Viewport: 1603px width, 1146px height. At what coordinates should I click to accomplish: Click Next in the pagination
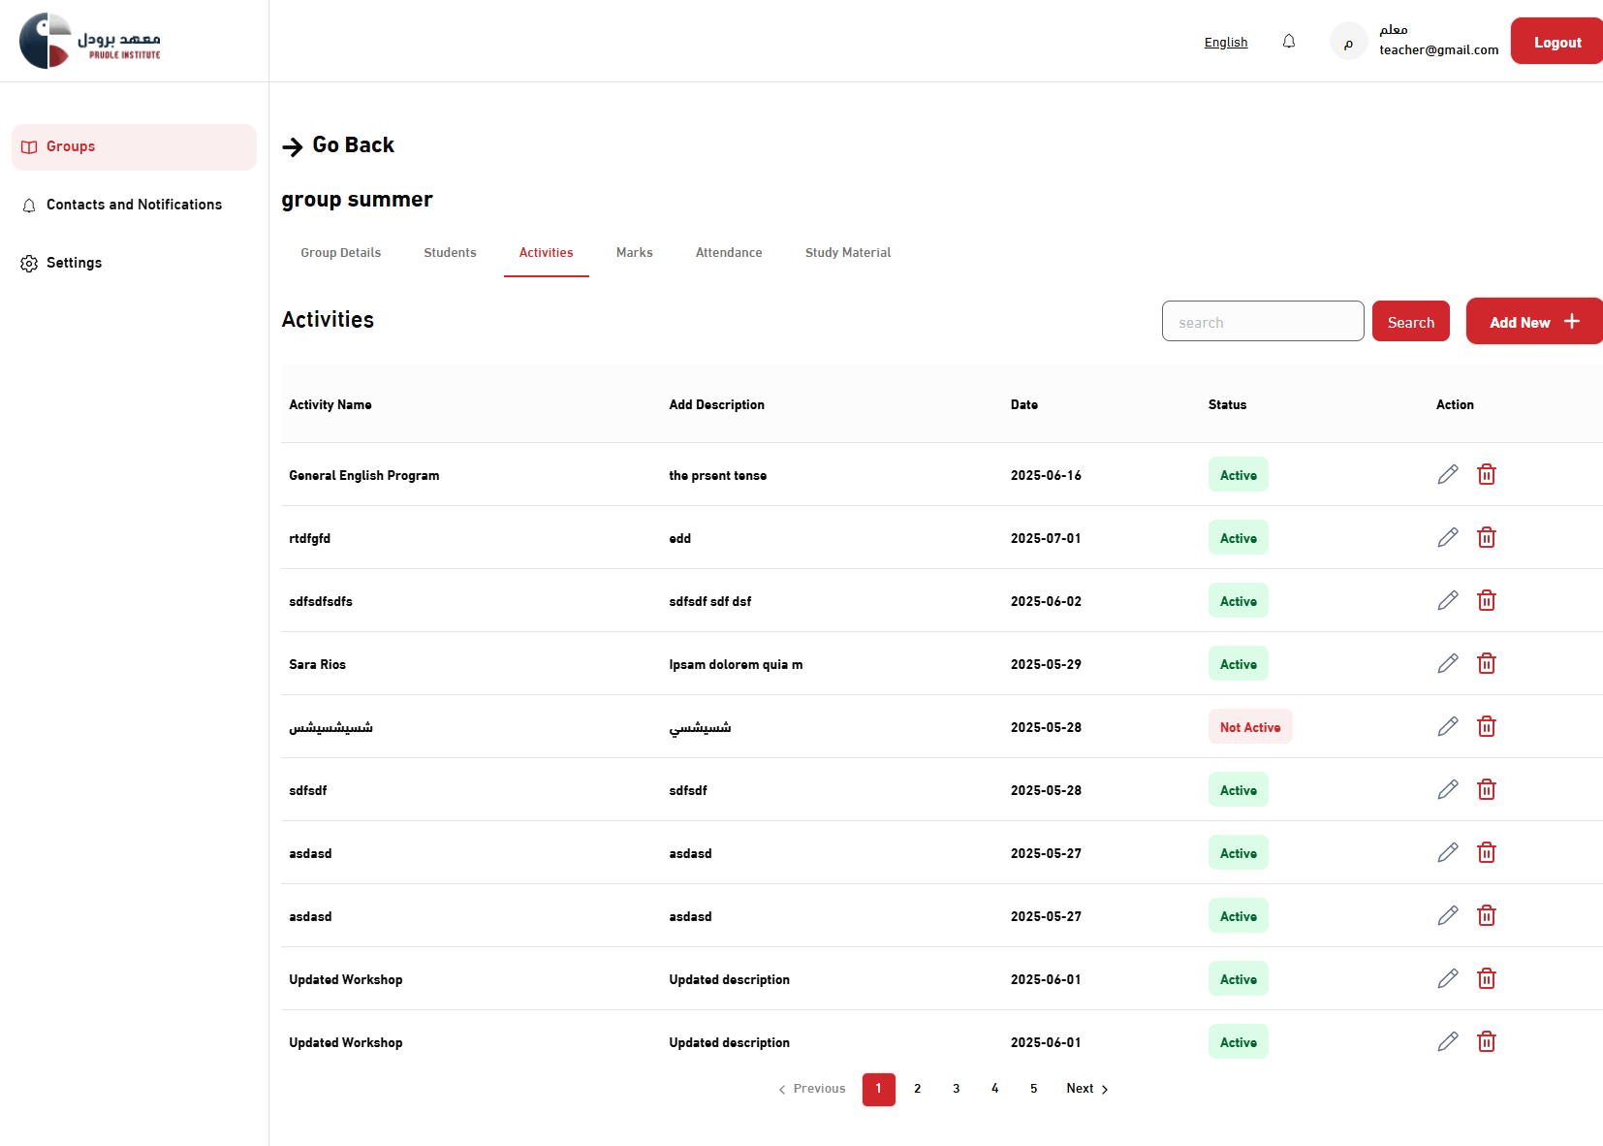pos(1086,1089)
